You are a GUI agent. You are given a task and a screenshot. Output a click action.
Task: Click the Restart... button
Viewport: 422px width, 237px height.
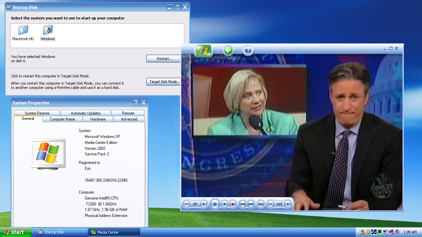164,59
